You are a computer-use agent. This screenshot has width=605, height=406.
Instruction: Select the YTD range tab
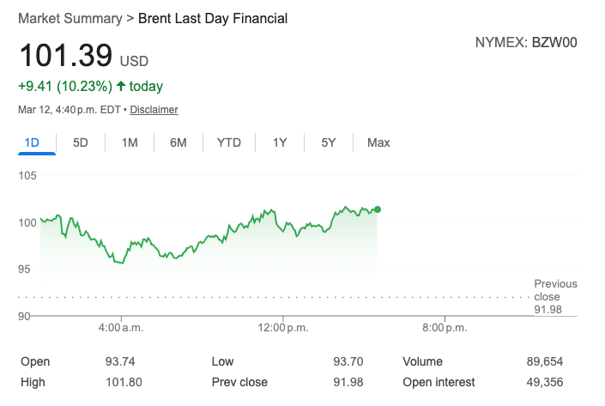coord(229,142)
